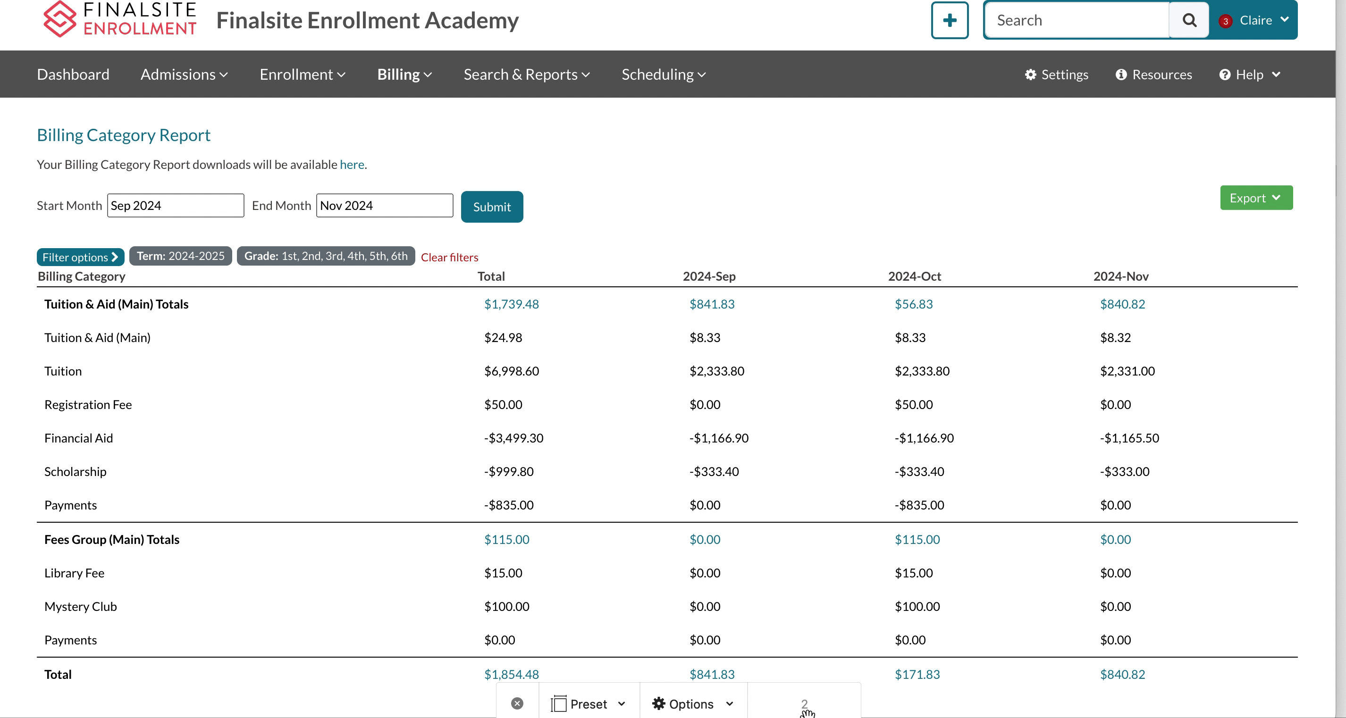Clear active Term and Grade filters
The width and height of the screenshot is (1346, 718).
coord(450,256)
